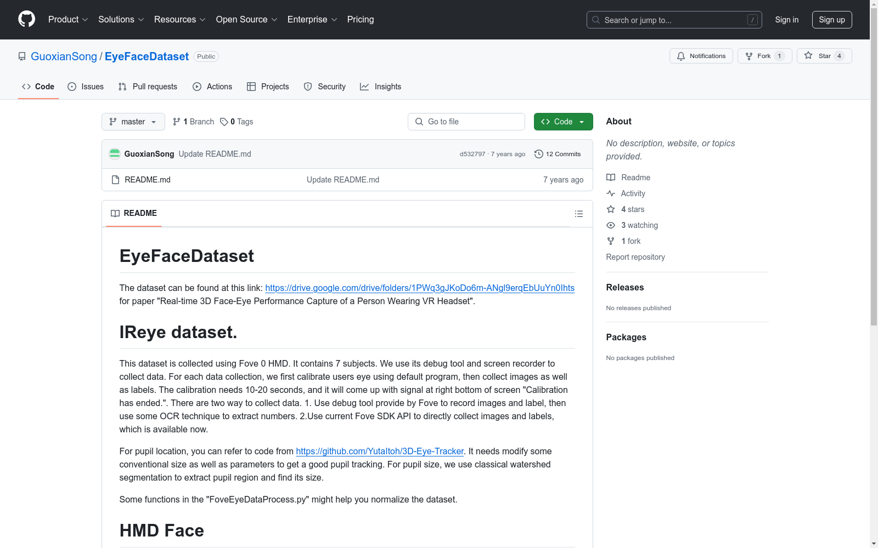Image resolution: width=878 pixels, height=548 pixels.
Task: Click the fork icon beside 1 fork
Action: coord(611,241)
